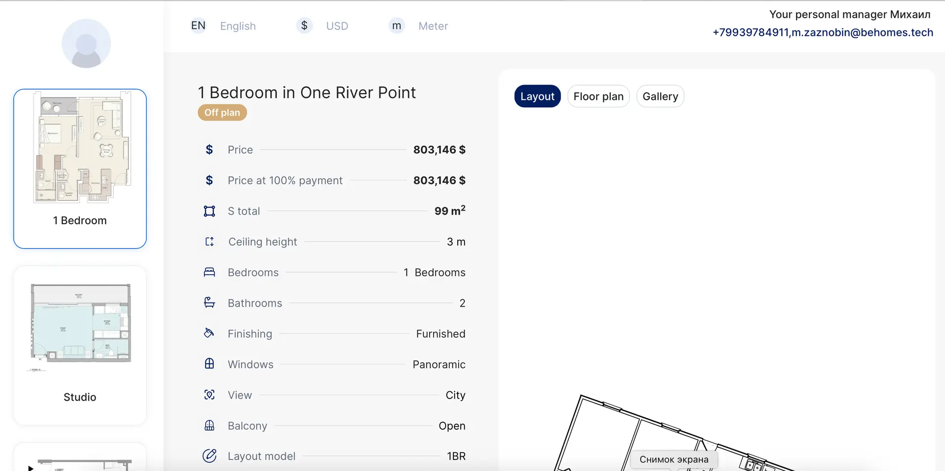Click the Layout model pencil icon
This screenshot has height=471, width=945.
click(x=209, y=456)
